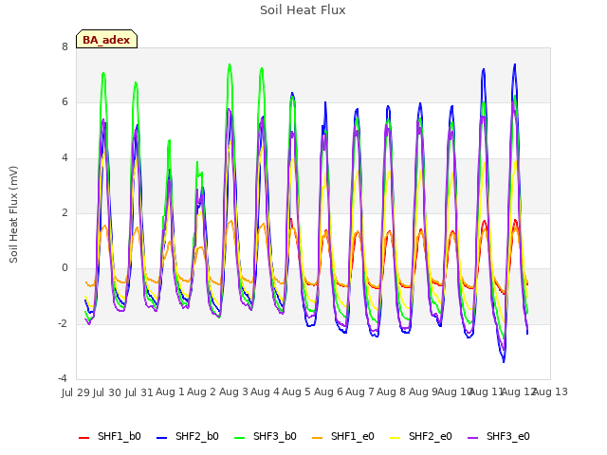
Task: Click the orange SHF1_e0 legend color marker
Action: (x=318, y=438)
